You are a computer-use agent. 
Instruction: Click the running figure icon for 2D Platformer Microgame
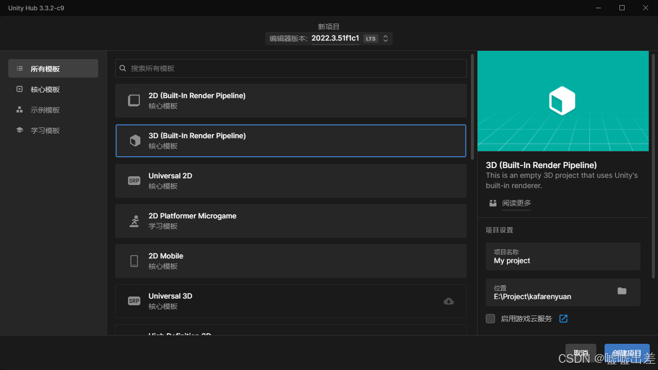[134, 221]
